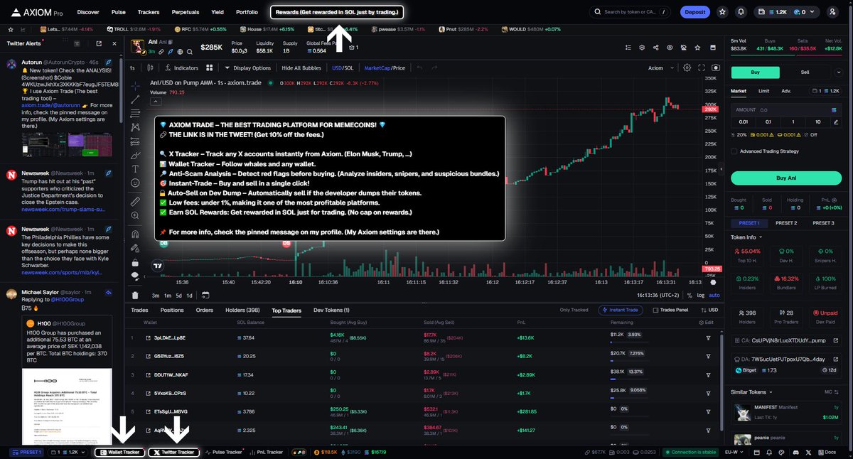Image resolution: width=853 pixels, height=459 pixels.
Task: Open the 1s interval dropdown
Action: click(x=132, y=68)
